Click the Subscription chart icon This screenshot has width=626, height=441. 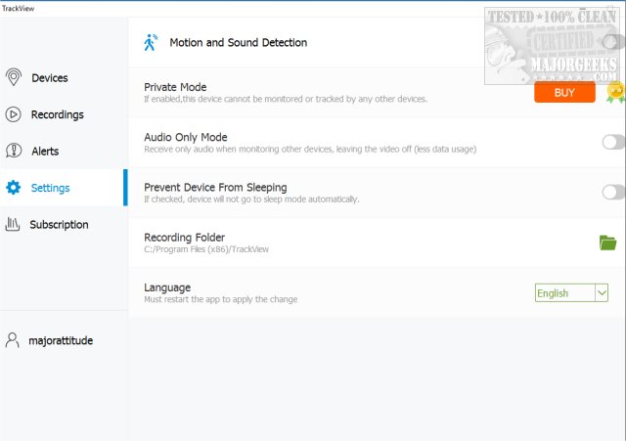14,224
